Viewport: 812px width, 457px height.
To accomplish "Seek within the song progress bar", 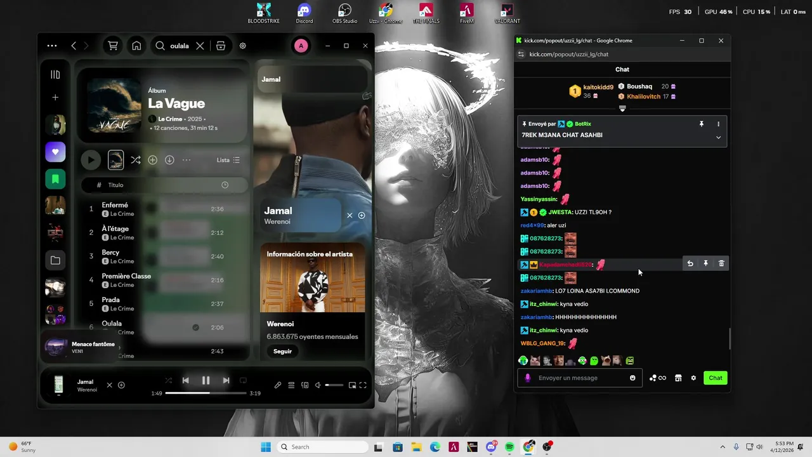I will [206, 393].
